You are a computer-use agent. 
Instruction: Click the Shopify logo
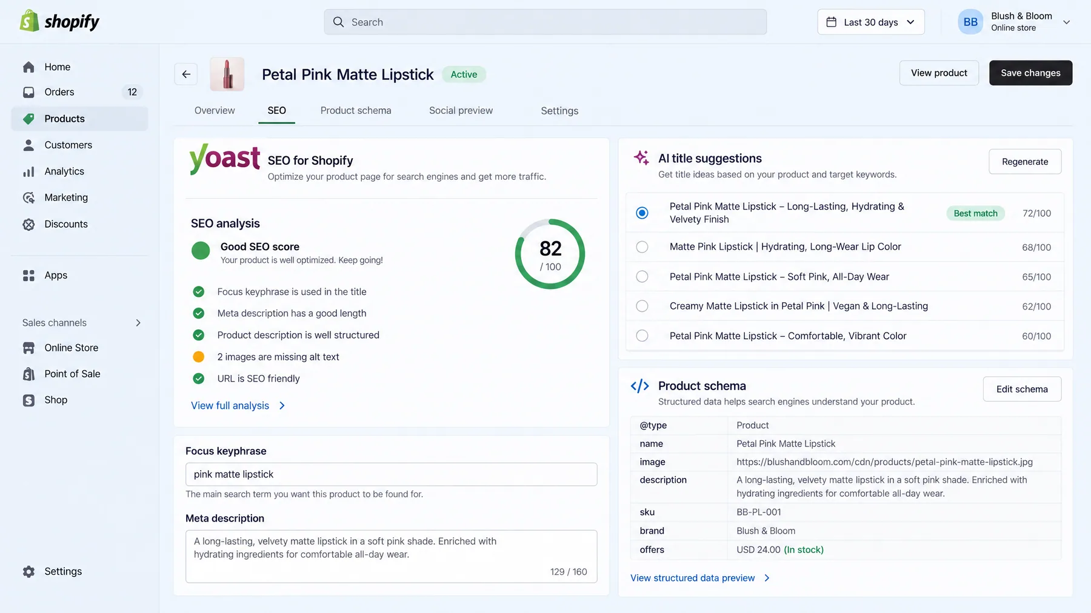[x=59, y=22]
